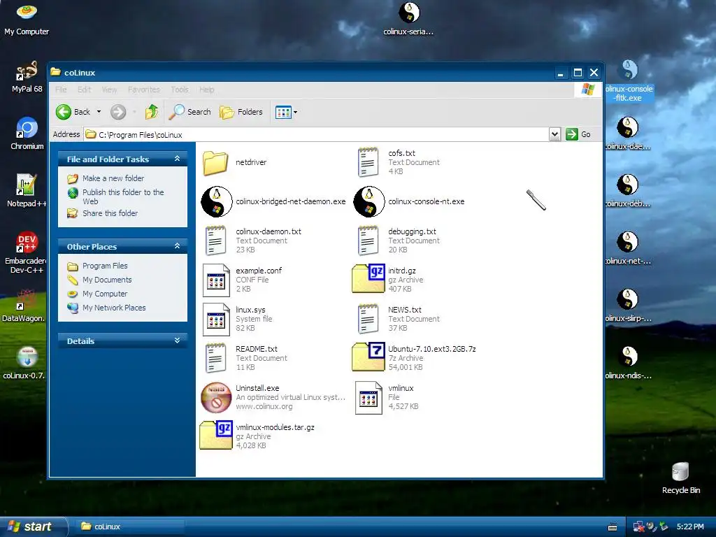Select vmlinux-modules.tar.gz archive icon
This screenshot has height=537, width=716.
click(x=216, y=435)
